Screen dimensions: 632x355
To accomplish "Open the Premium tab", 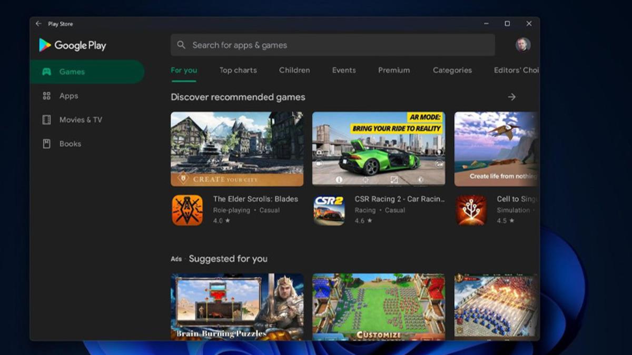I will pyautogui.click(x=394, y=70).
